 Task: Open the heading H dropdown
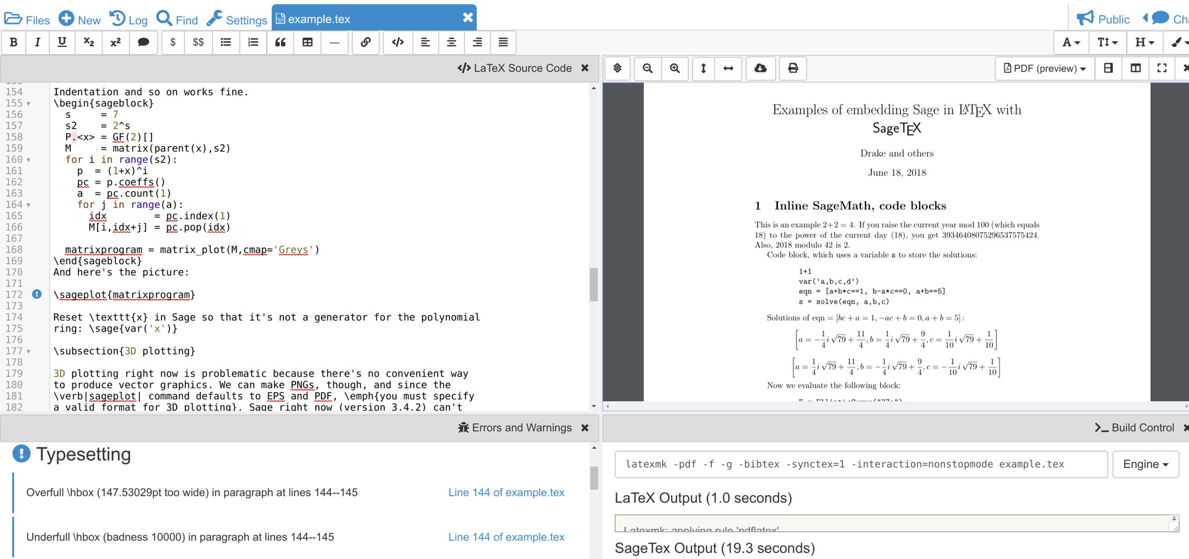coord(1144,42)
